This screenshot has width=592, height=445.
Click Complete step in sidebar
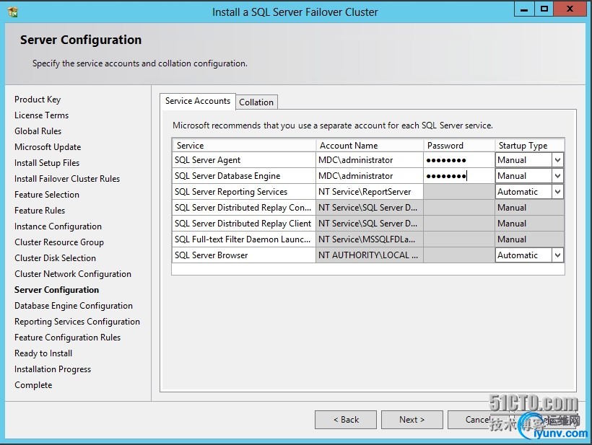pyautogui.click(x=33, y=385)
